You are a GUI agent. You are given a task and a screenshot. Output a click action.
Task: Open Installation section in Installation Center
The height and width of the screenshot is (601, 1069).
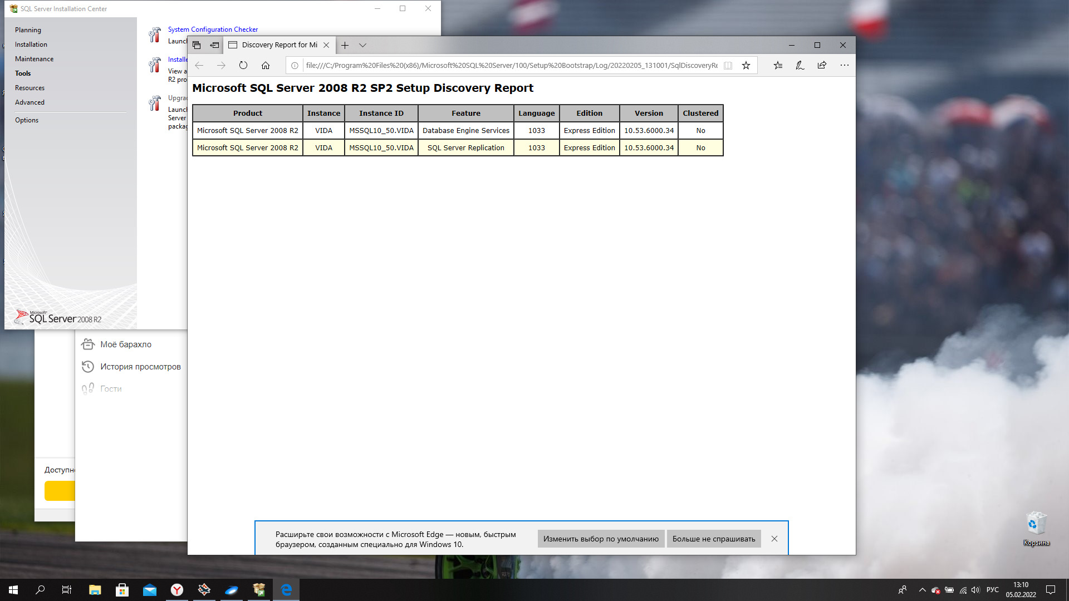(x=31, y=45)
